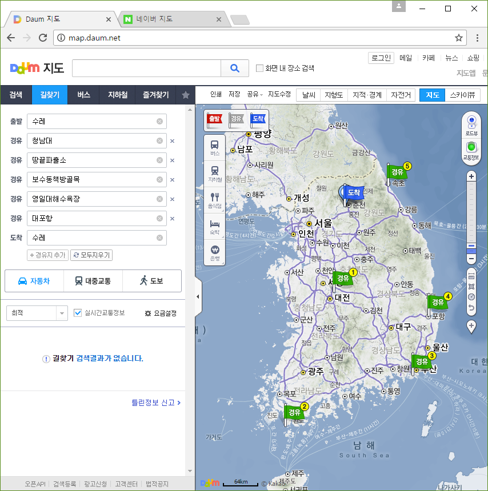Click the favorites star icon in panel tabs
Image resolution: width=488 pixels, height=491 pixels.
point(186,95)
